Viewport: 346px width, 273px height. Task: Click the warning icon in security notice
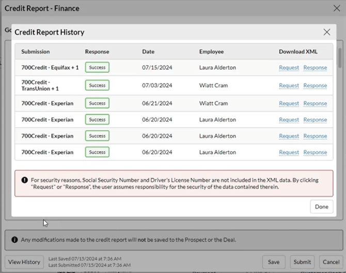(24, 180)
